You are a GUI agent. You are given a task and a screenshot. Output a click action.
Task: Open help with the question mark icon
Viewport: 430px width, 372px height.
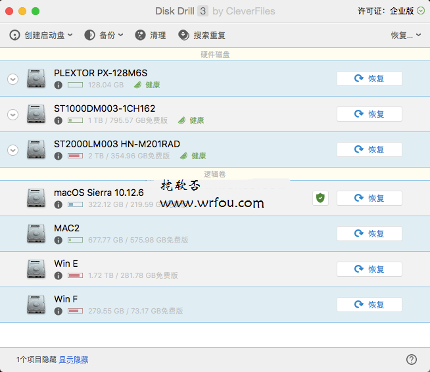coord(412,360)
